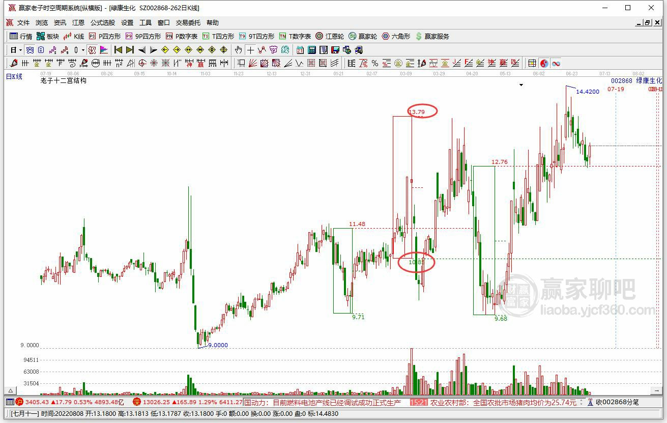Click the 11.48 price level label

tap(357, 224)
